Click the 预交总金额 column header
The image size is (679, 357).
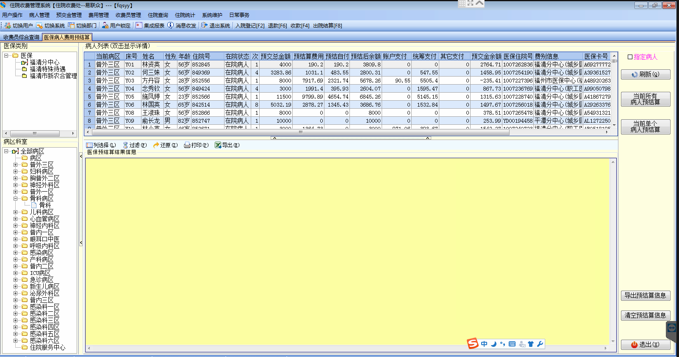pos(276,56)
